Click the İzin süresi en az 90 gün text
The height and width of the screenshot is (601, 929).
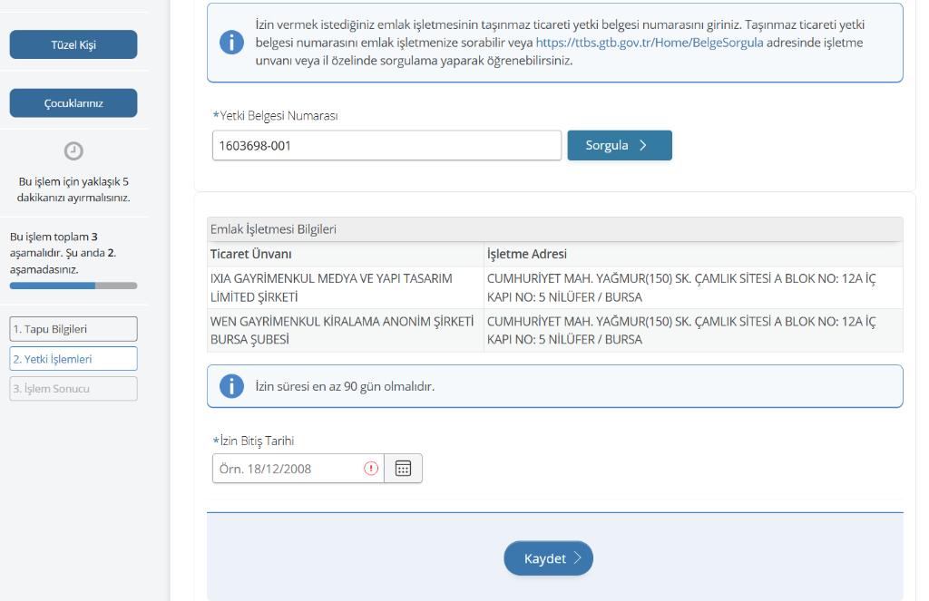click(345, 386)
